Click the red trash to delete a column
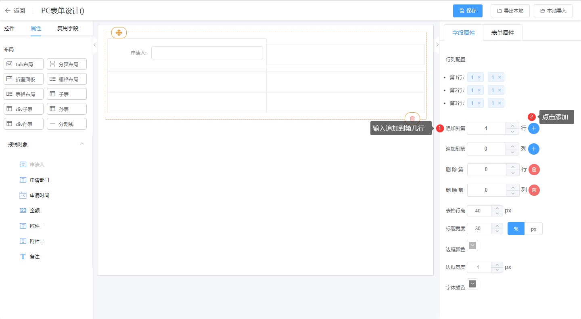This screenshot has height=319, width=581. (x=534, y=190)
